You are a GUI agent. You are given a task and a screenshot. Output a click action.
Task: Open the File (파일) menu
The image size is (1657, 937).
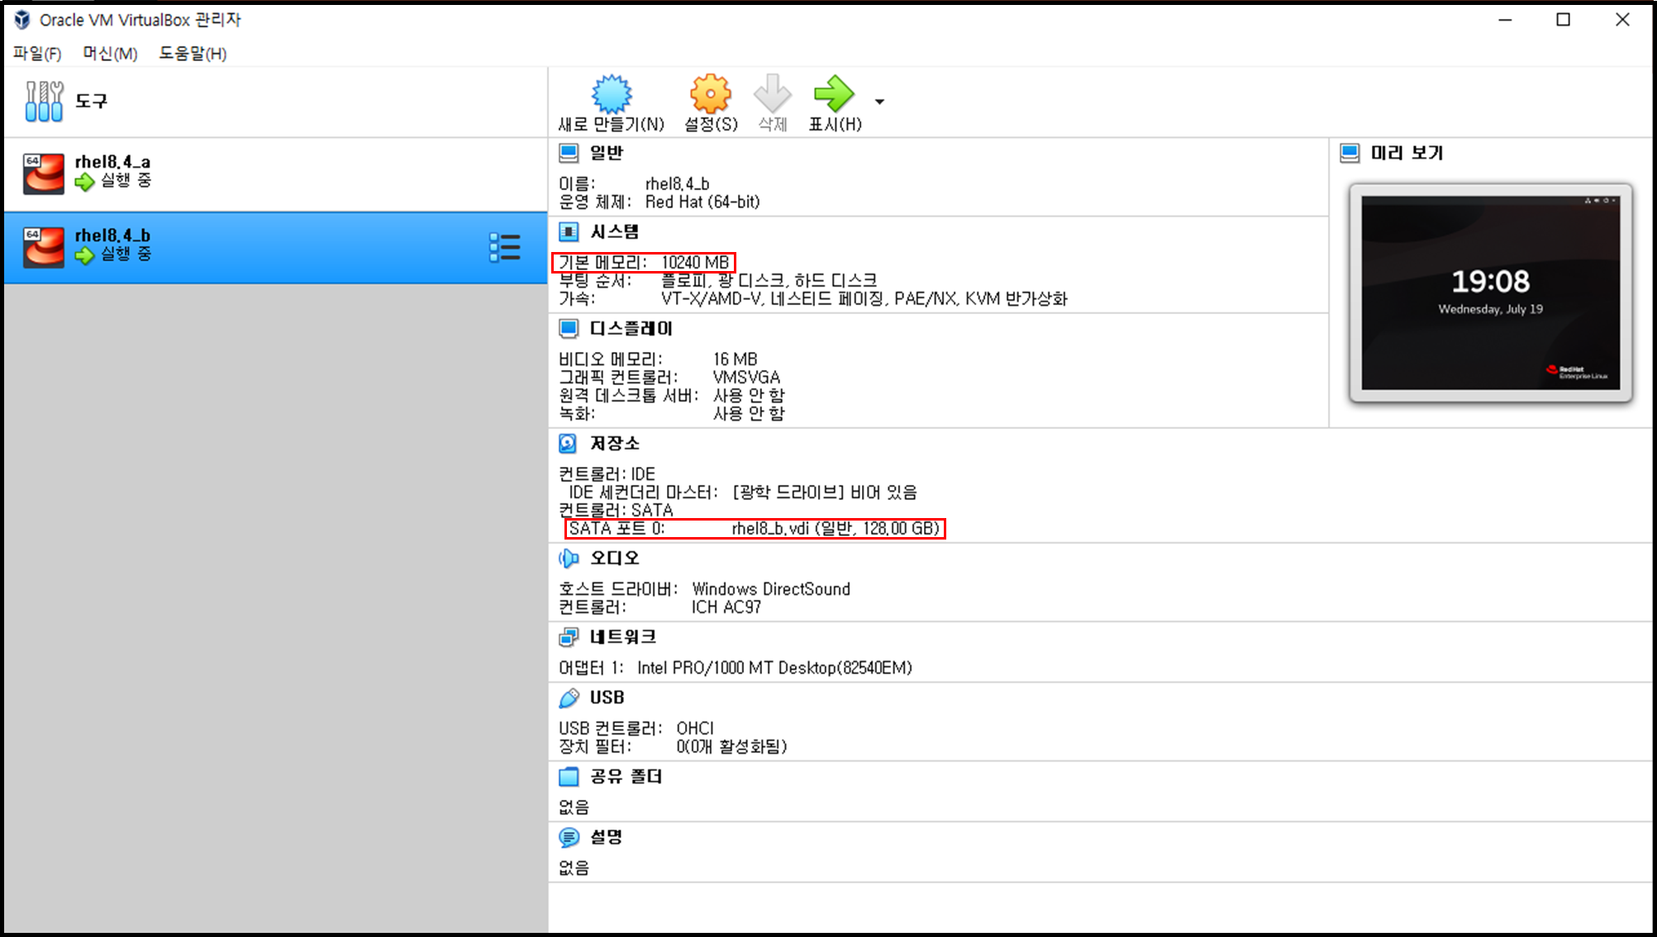point(37,54)
